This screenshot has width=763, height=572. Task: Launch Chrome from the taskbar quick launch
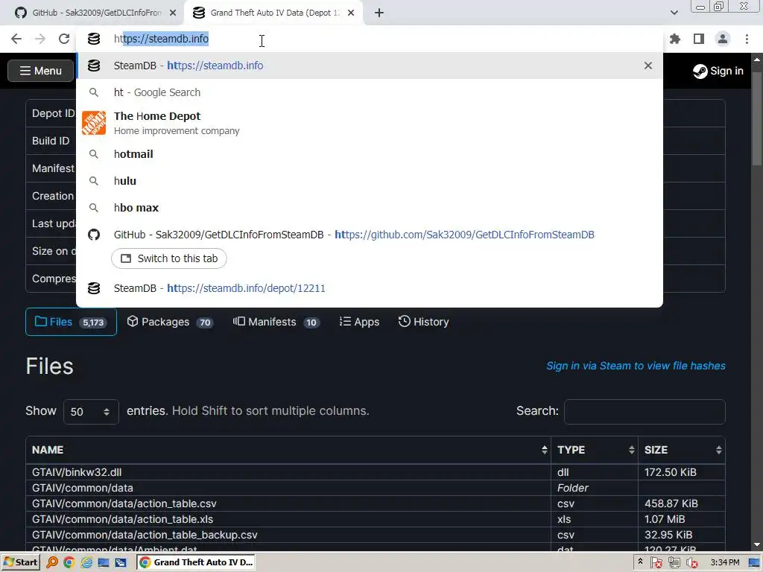click(69, 562)
